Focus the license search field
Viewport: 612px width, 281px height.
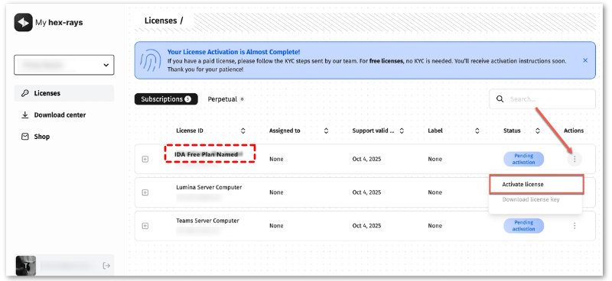click(542, 99)
